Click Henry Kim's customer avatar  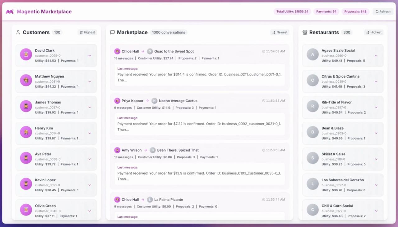point(26,132)
